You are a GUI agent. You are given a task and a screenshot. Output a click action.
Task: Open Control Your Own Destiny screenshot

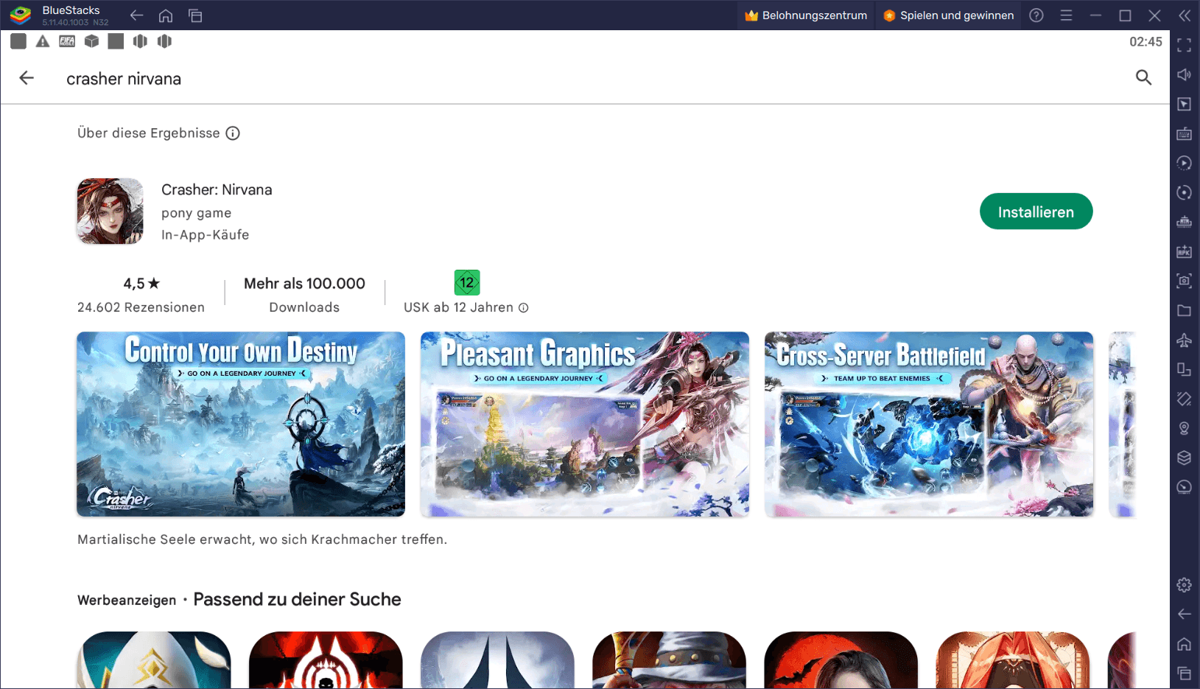pyautogui.click(x=241, y=424)
